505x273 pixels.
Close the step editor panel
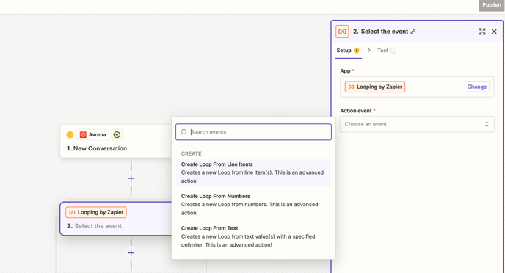click(494, 32)
